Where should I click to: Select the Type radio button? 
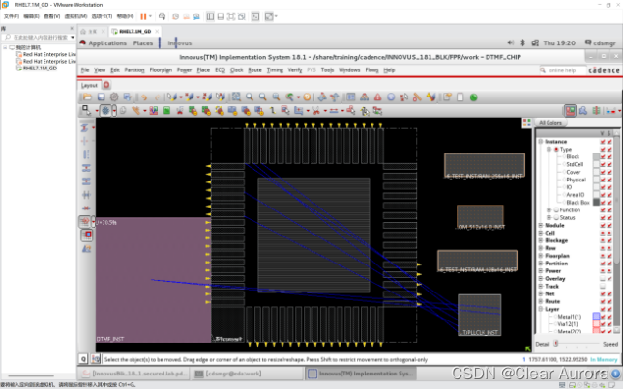[556, 149]
